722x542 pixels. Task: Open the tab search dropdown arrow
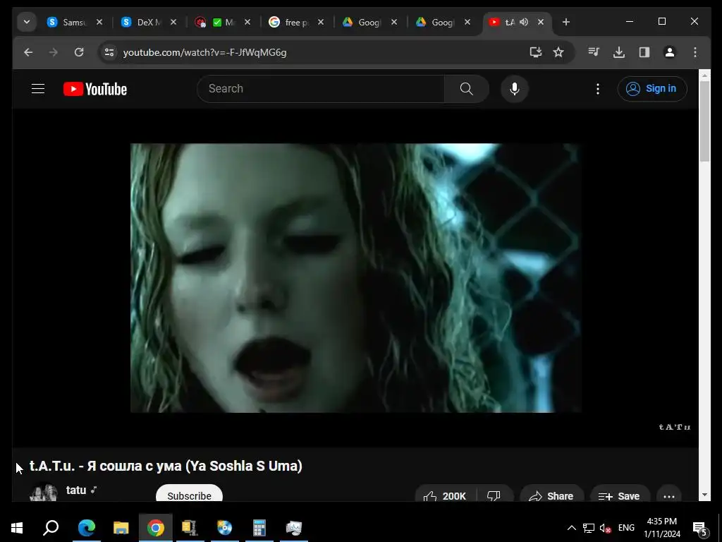pos(27,22)
